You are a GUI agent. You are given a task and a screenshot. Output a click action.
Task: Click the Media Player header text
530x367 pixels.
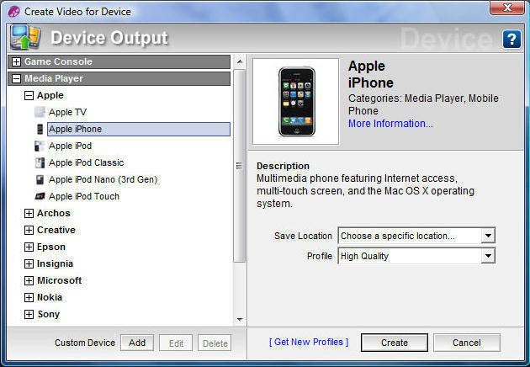pyautogui.click(x=54, y=79)
